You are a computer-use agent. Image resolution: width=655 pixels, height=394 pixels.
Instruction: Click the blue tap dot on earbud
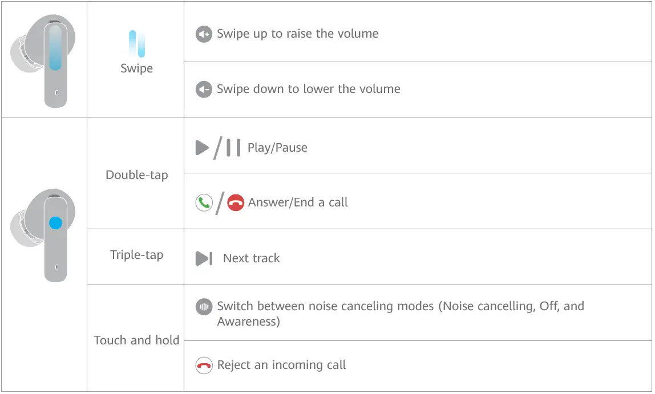55,223
